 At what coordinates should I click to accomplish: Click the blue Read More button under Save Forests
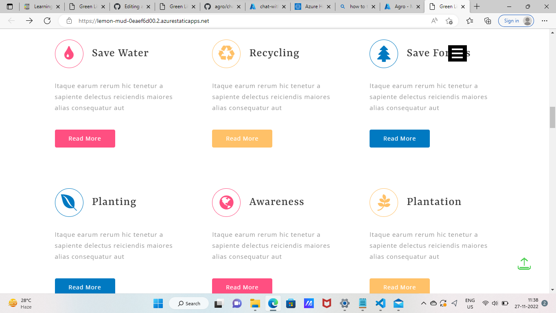(x=399, y=139)
